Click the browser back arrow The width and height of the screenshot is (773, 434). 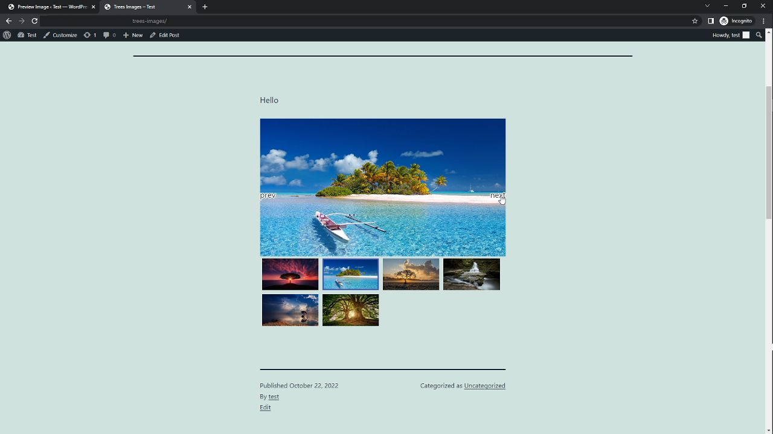(8, 20)
